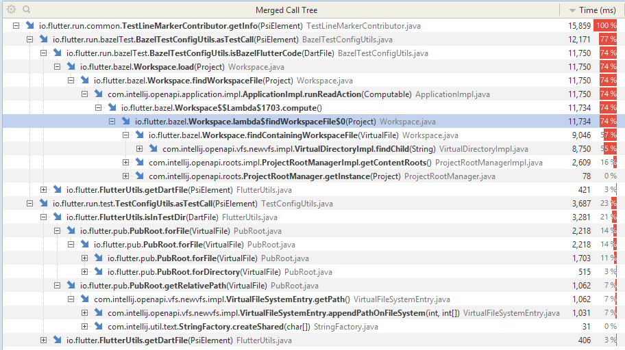Collapse the Workspace$$Lambda$1703.compute node

coord(99,108)
